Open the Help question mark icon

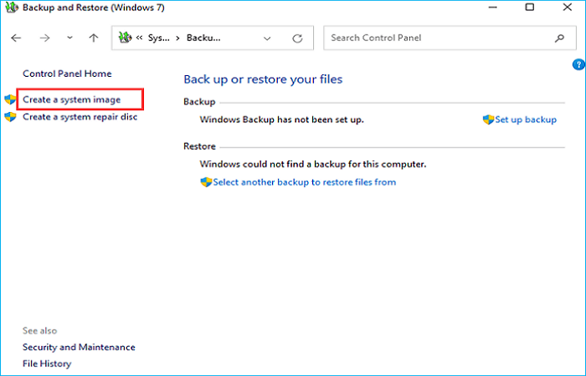click(578, 64)
